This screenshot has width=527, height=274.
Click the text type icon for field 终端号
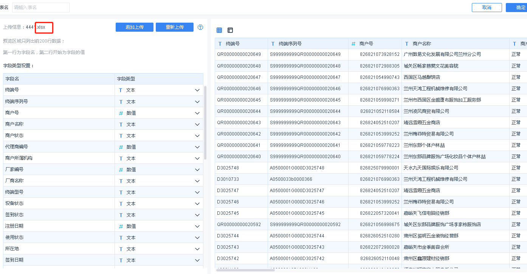tap(121, 90)
